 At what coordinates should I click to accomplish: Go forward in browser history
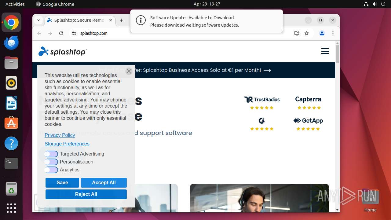click(x=50, y=33)
